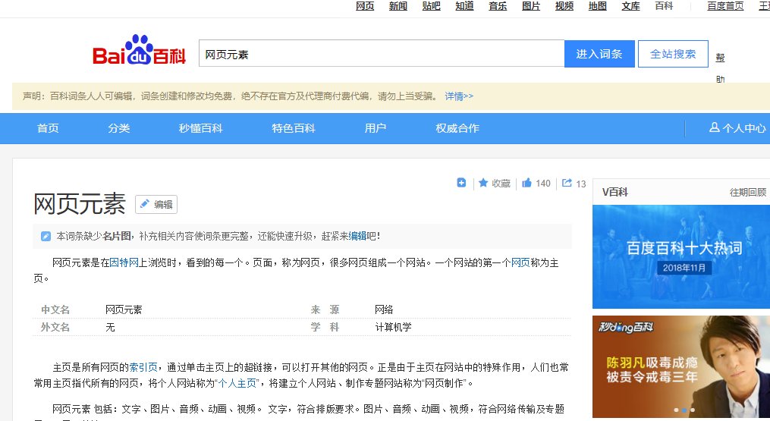Select the 首页 menu tab
Screen dimensions: 770x421
pyautogui.click(x=48, y=128)
